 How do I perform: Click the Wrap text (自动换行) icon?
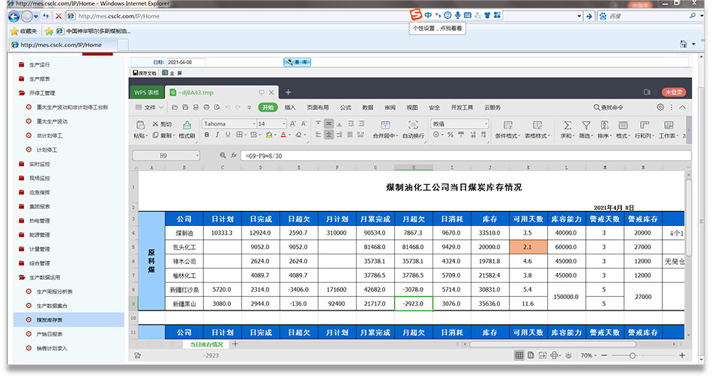[413, 125]
